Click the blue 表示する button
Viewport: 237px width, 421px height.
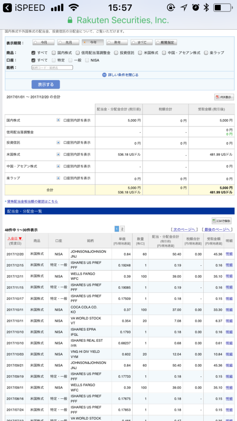(x=46, y=84)
